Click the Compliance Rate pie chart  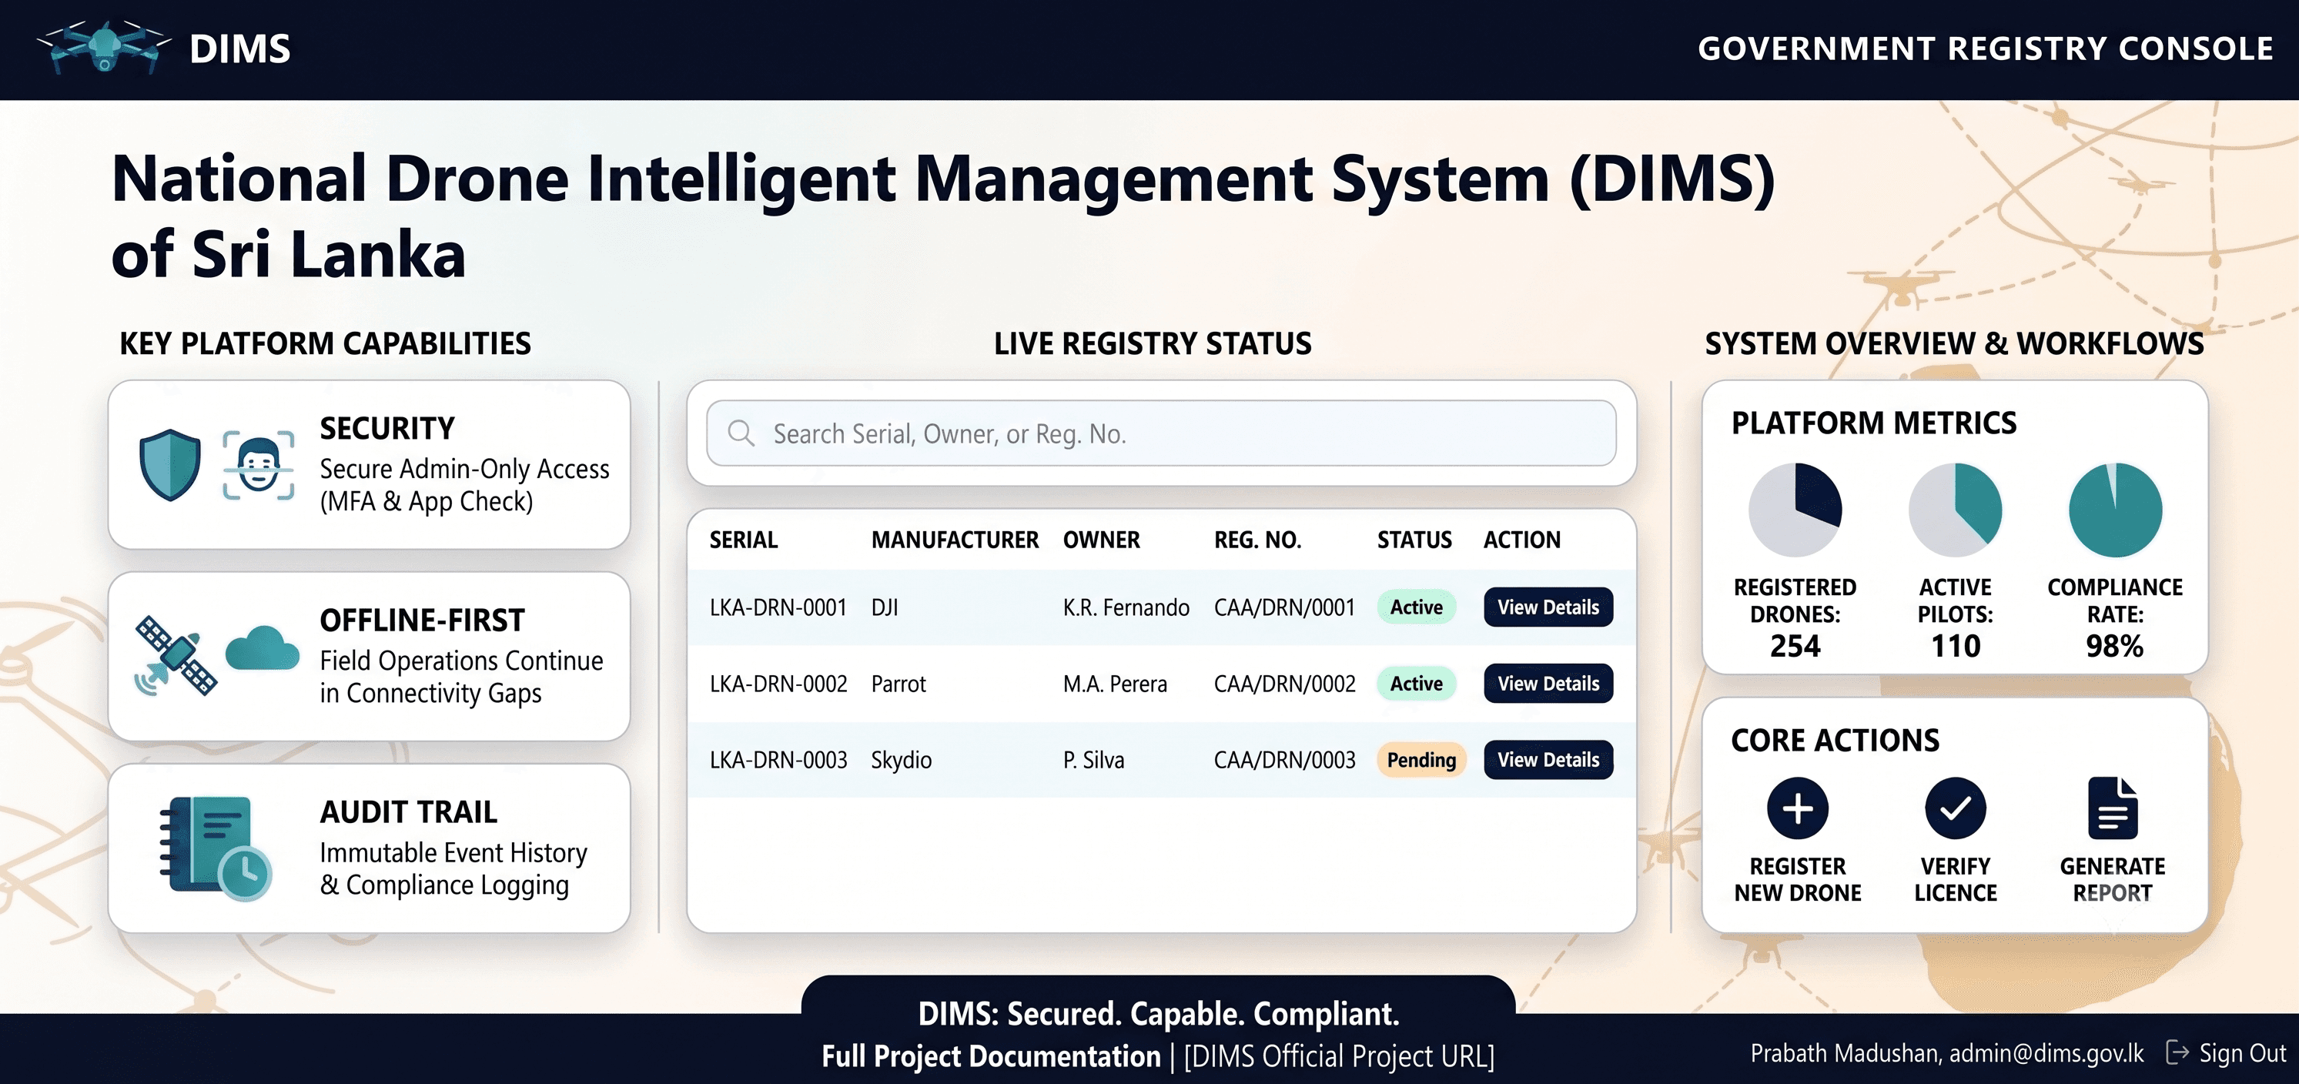pos(2115,510)
